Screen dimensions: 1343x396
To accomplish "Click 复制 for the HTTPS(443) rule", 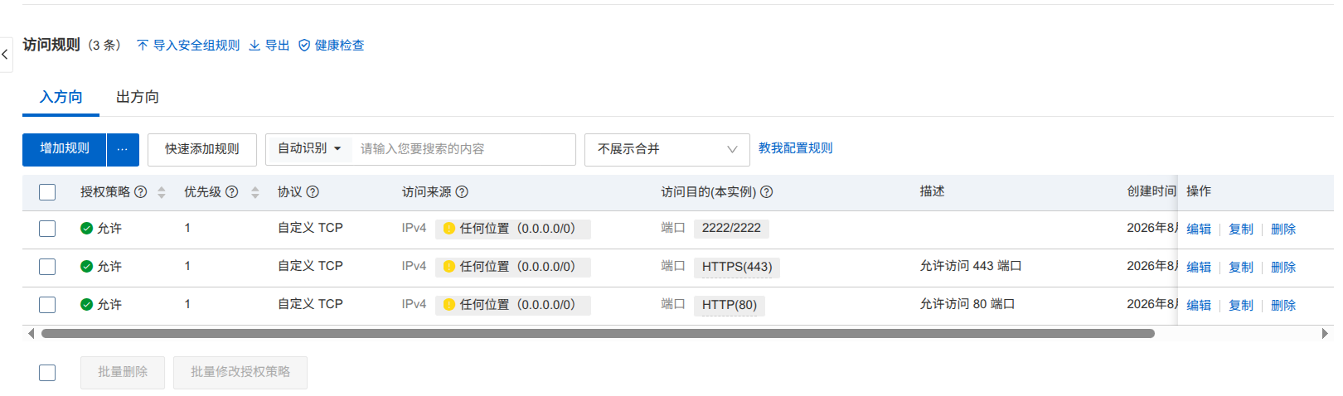I will click(1241, 268).
